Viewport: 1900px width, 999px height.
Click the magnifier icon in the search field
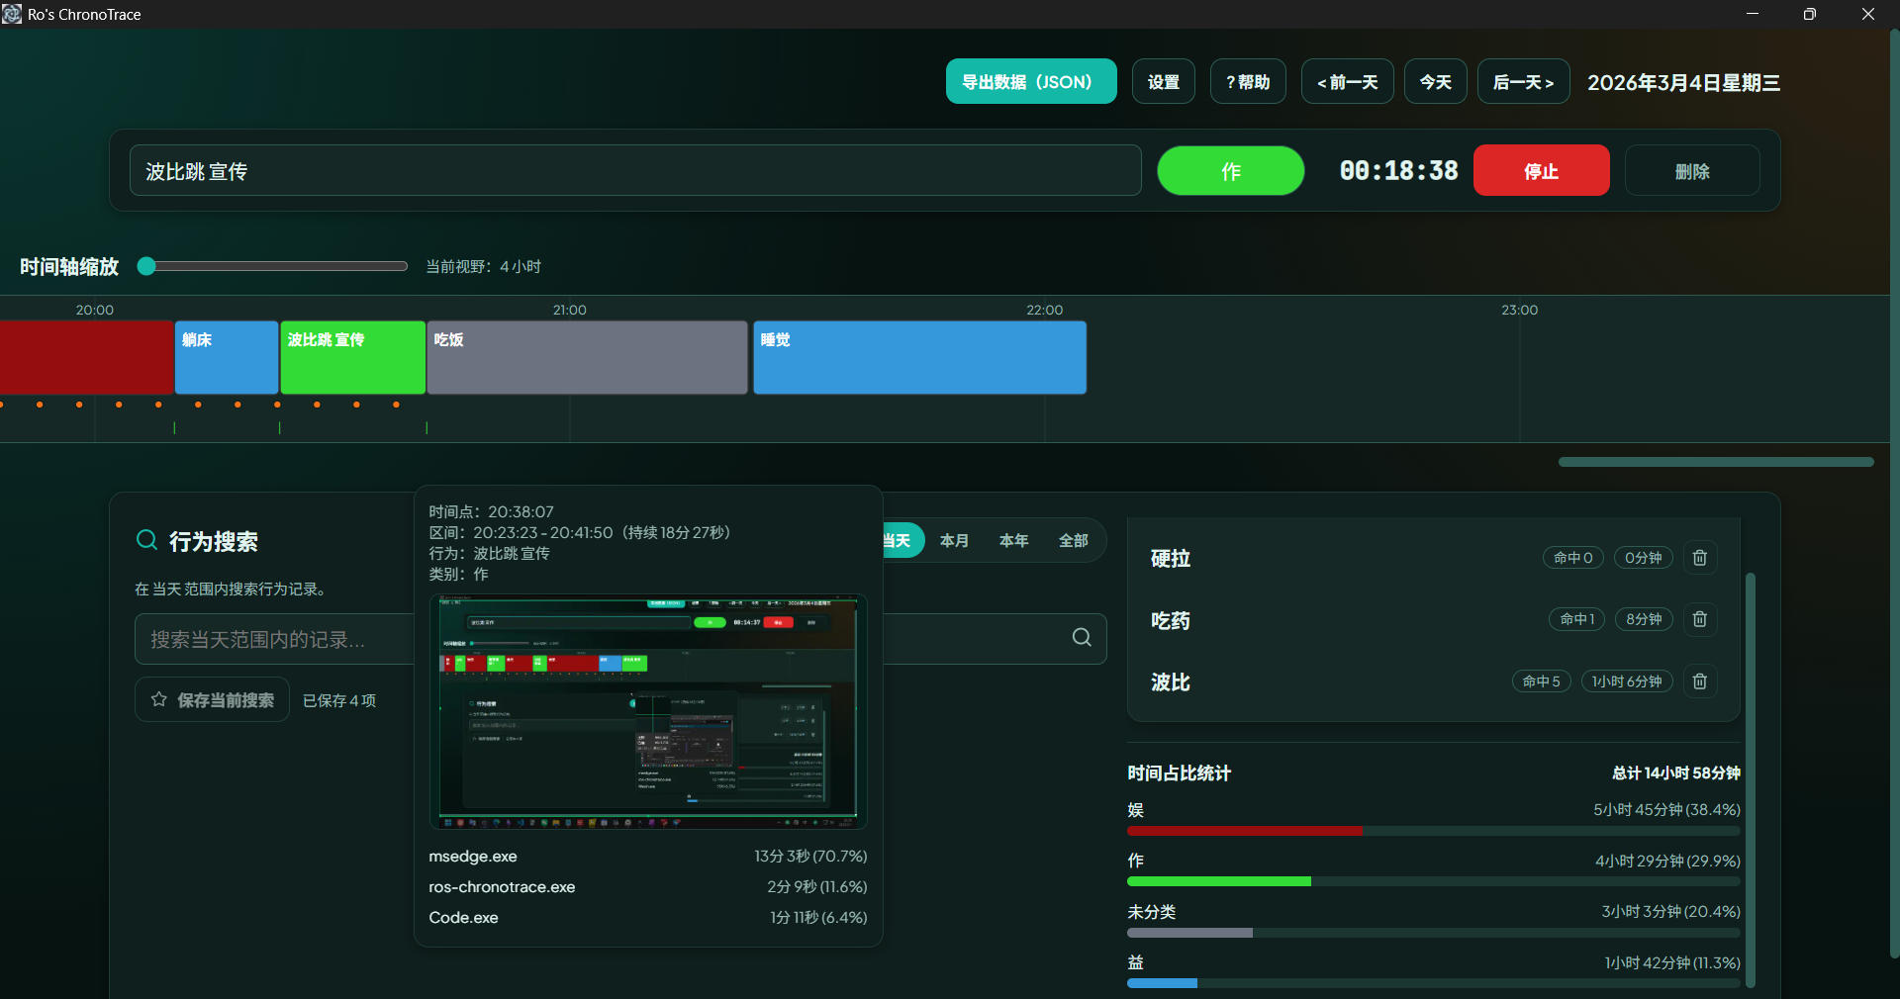(x=1082, y=638)
